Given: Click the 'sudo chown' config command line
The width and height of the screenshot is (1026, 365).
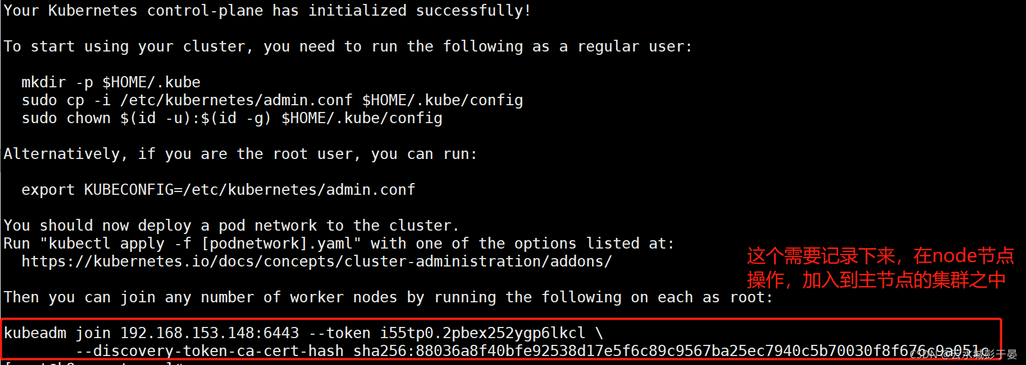Looking at the screenshot, I should coord(232,118).
